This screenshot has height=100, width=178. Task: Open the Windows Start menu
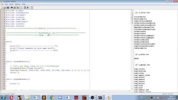click(3, 97)
